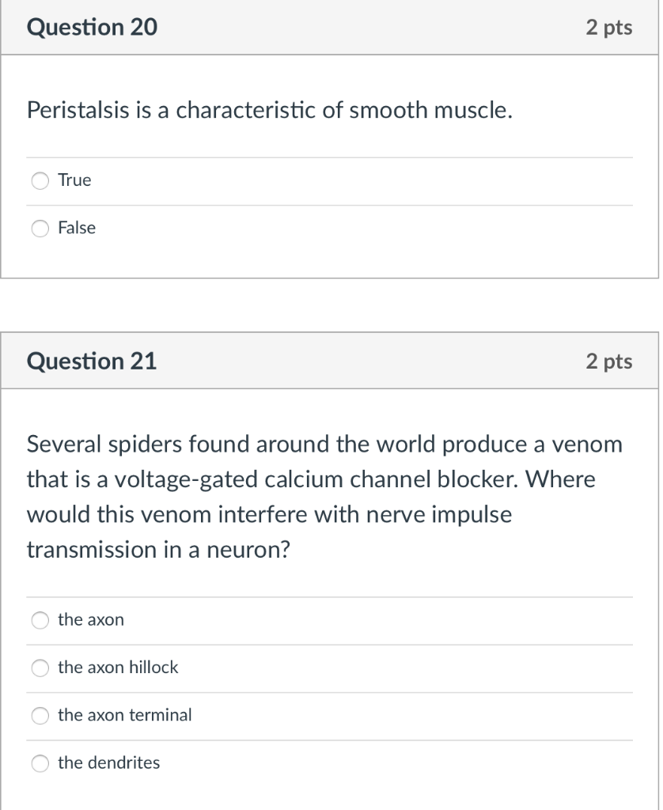
Task: Click the "the axon" answer text
Action: pos(91,620)
